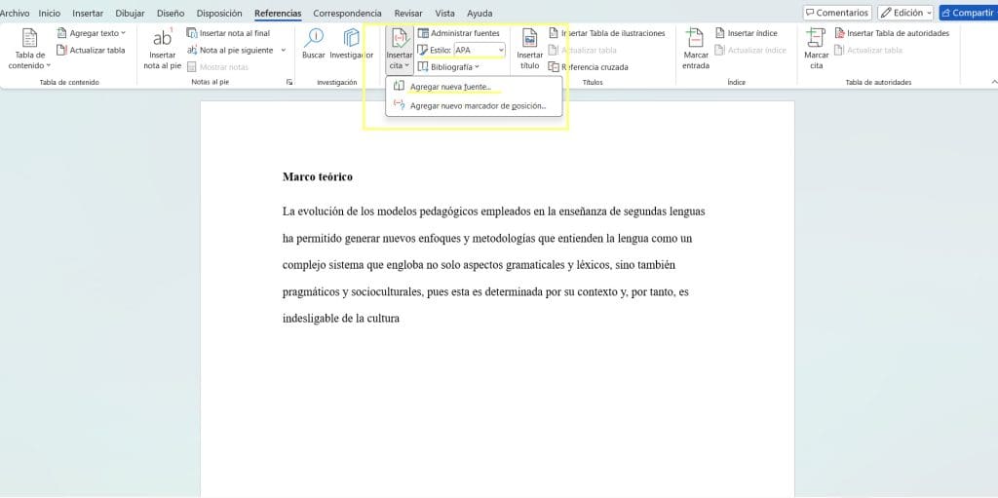The height and width of the screenshot is (498, 998).
Task: Click Insertar título button
Action: click(x=529, y=49)
